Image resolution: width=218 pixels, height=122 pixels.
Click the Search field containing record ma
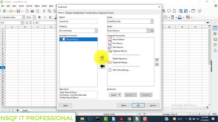pyautogui.click(x=78, y=21)
